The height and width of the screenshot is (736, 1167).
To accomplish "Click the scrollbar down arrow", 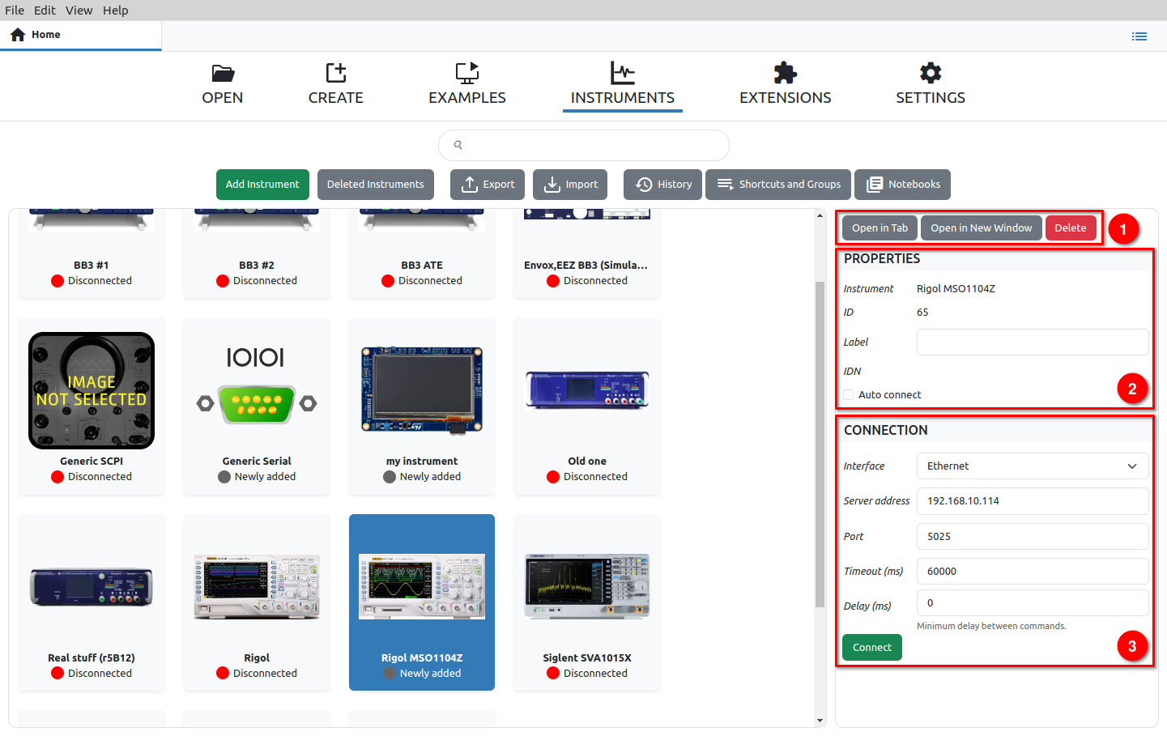I will point(820,721).
